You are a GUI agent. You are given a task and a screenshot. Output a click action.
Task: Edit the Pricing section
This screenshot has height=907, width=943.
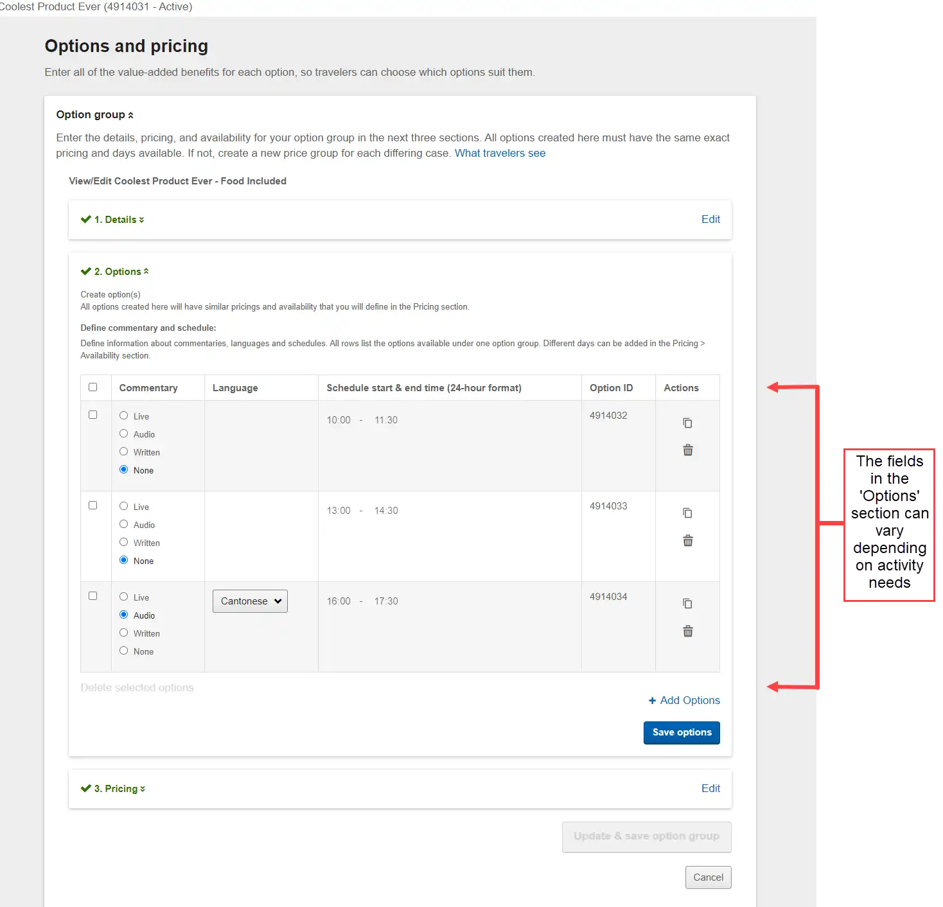coord(710,789)
